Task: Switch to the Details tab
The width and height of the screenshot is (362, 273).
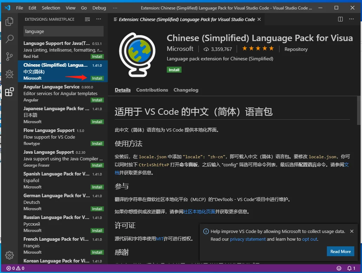Action: pos(123,90)
